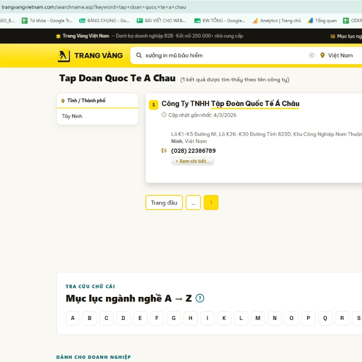This screenshot has height=362, width=362.
Task: Click the Xem chi tiết button
Action: (x=193, y=161)
